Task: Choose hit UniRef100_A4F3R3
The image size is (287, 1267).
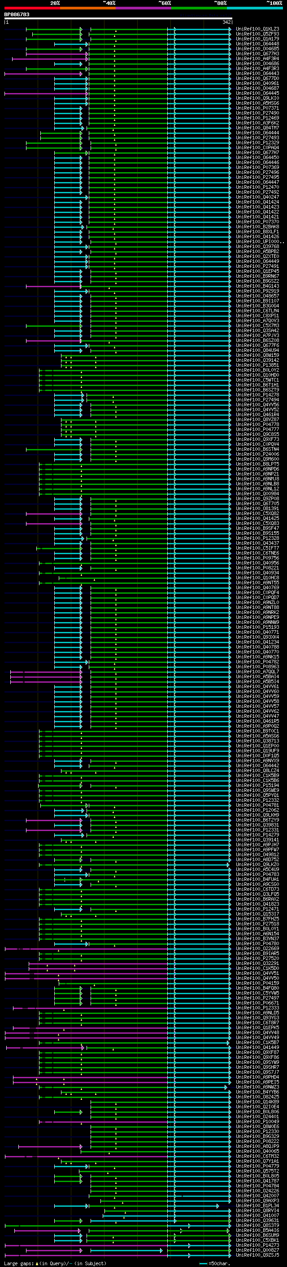Action: (x=257, y=69)
